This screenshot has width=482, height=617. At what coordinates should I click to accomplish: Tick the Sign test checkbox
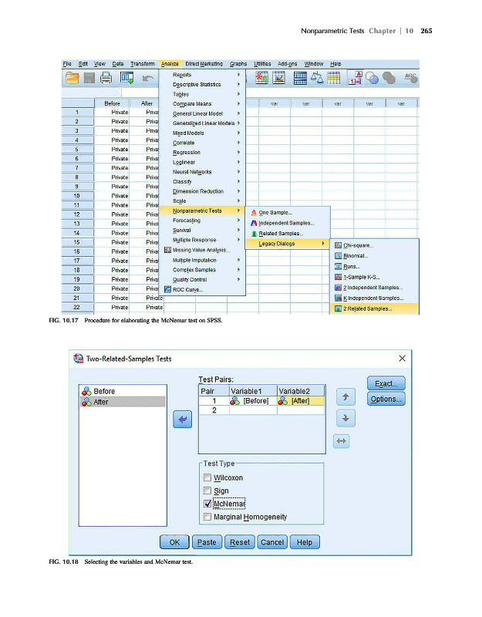click(207, 491)
